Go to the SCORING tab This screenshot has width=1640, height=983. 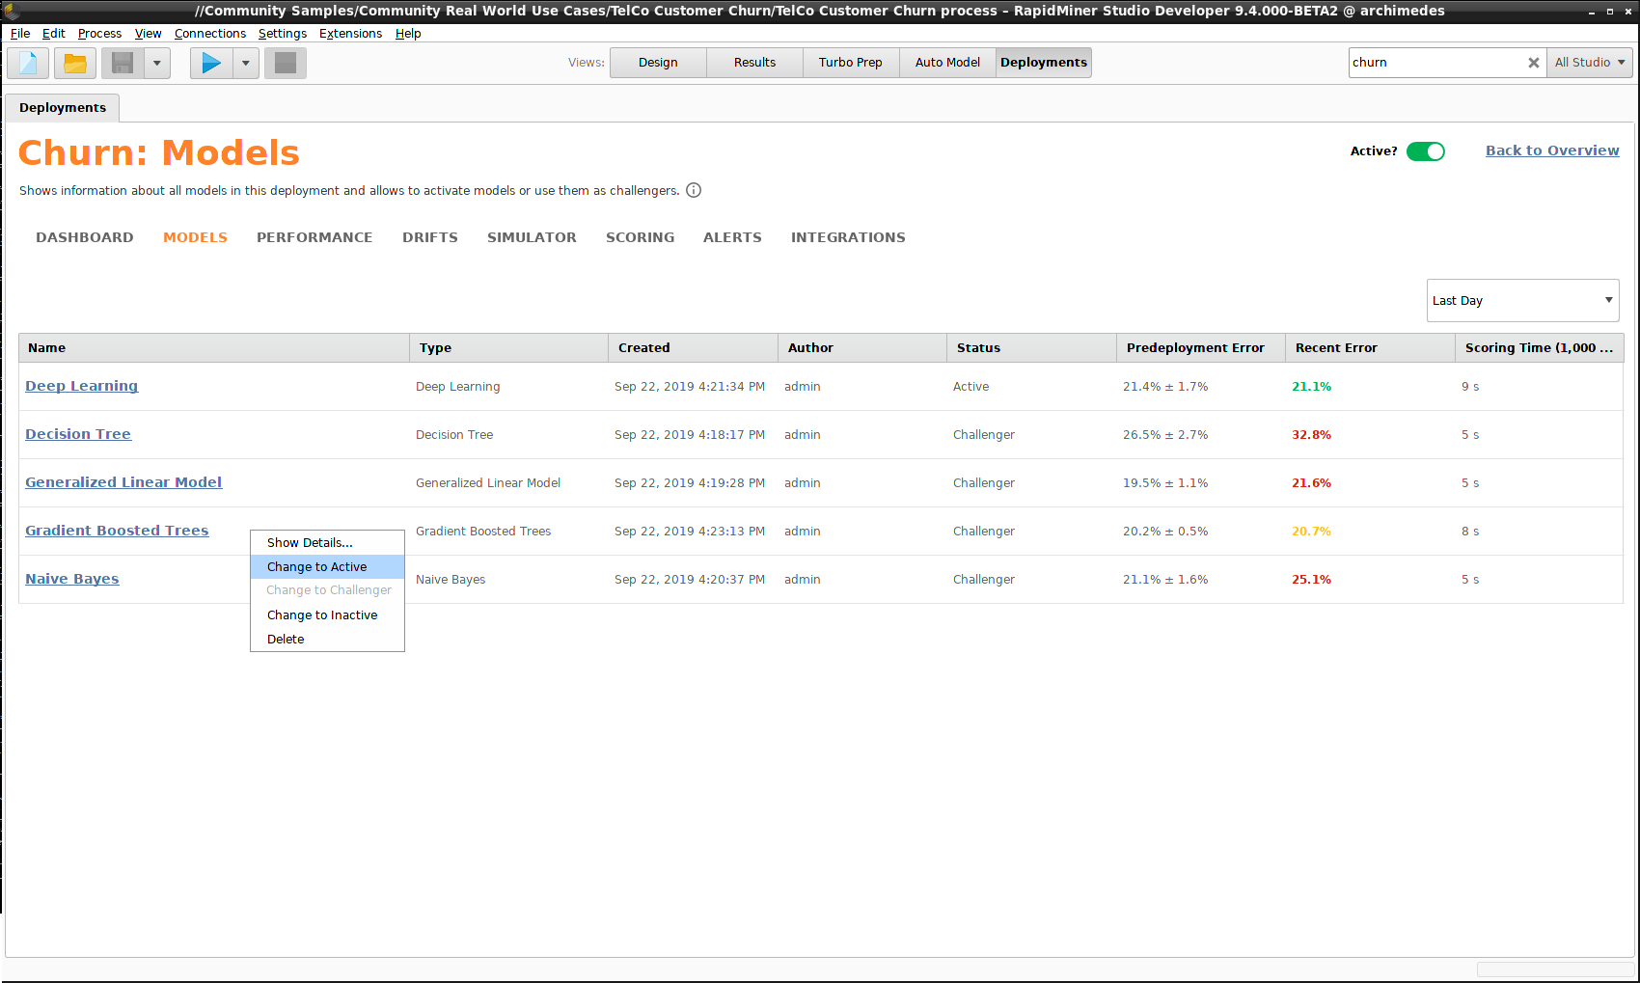coord(641,237)
